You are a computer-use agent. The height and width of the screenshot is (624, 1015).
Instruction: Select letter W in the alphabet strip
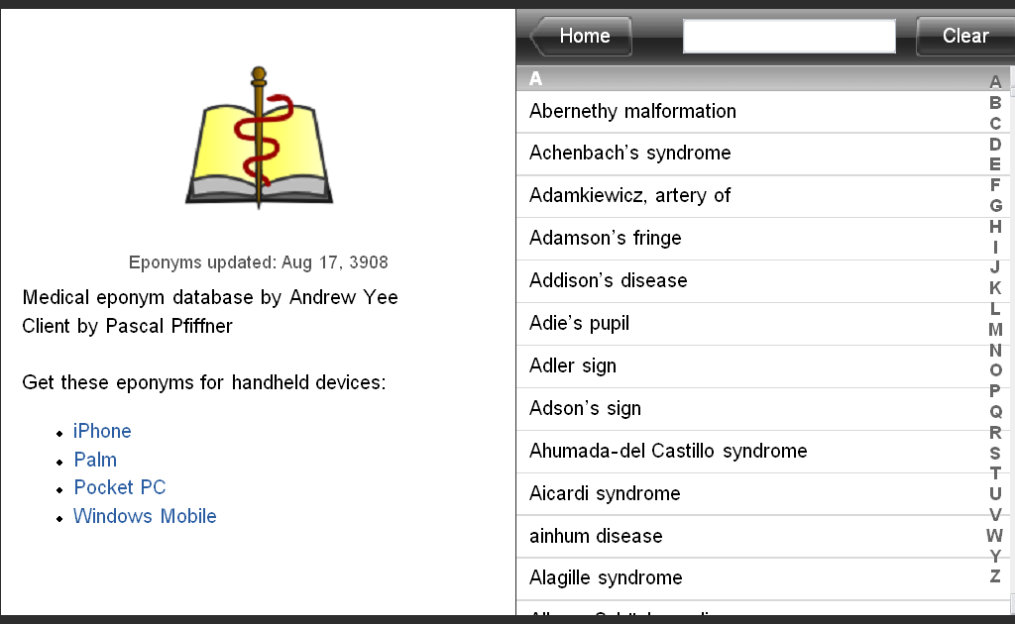pyautogui.click(x=995, y=536)
